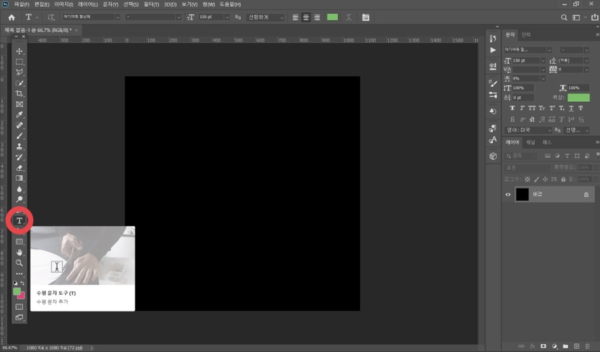Viewport: 600px width, 352px height.
Task: Reset default foreground and background colors
Action: coord(15,283)
